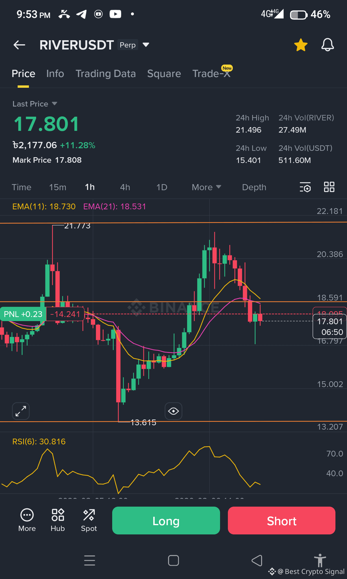Viewport: 347px width, 579px height.
Task: Expand the Last Price dropdown
Action: [x=35, y=104]
